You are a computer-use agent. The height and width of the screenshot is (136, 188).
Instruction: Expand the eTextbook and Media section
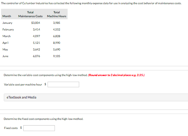96,97
